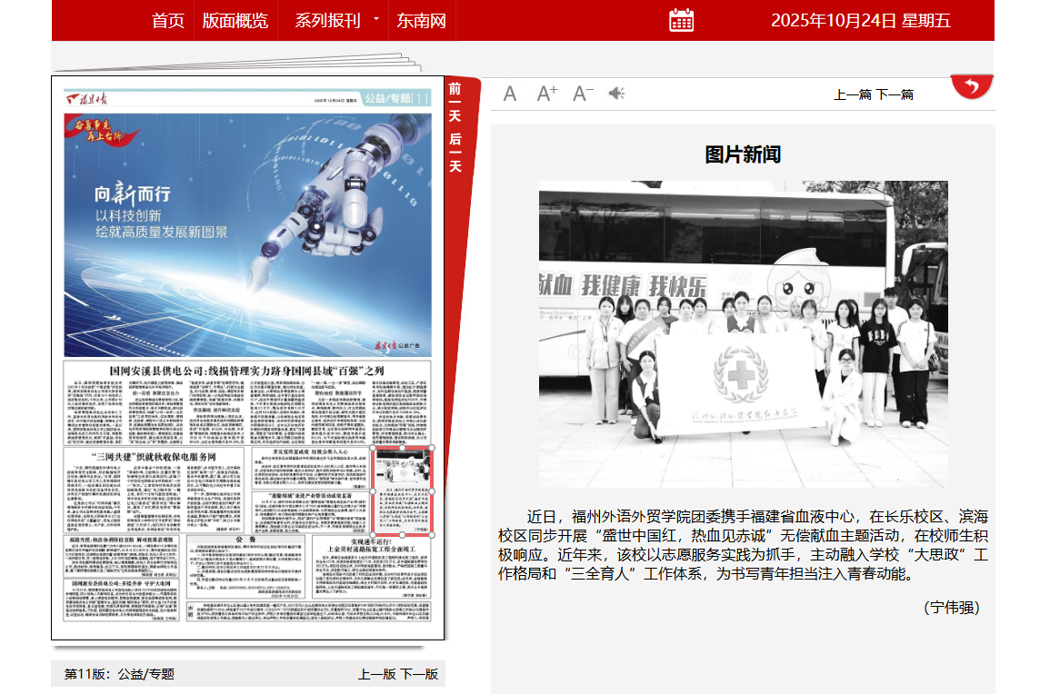
Task: Reset article text to default size
Action: tap(510, 94)
